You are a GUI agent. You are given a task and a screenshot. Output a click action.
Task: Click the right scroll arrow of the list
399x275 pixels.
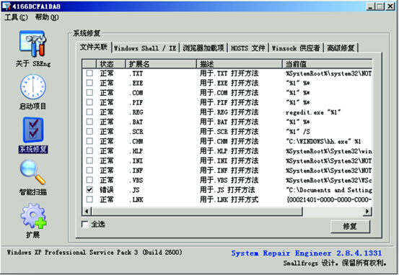(367, 211)
